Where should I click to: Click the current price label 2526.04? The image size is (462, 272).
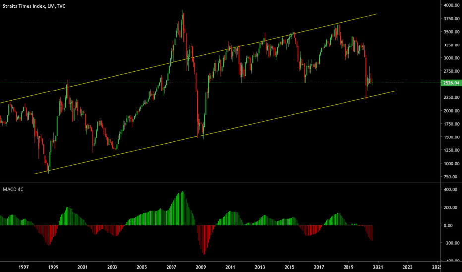point(451,83)
